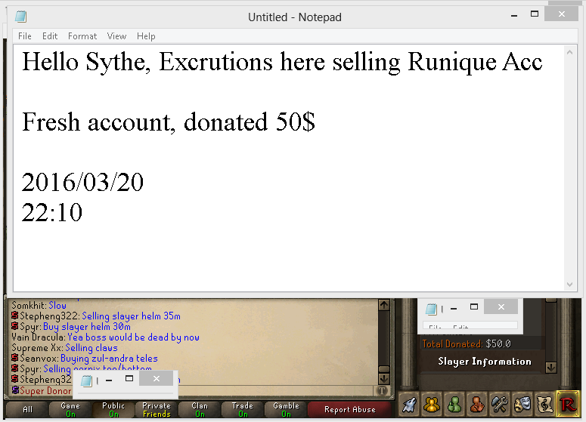The width and height of the screenshot is (586, 422).
Task: Toggle the Trade chat filter
Action: coord(243,409)
